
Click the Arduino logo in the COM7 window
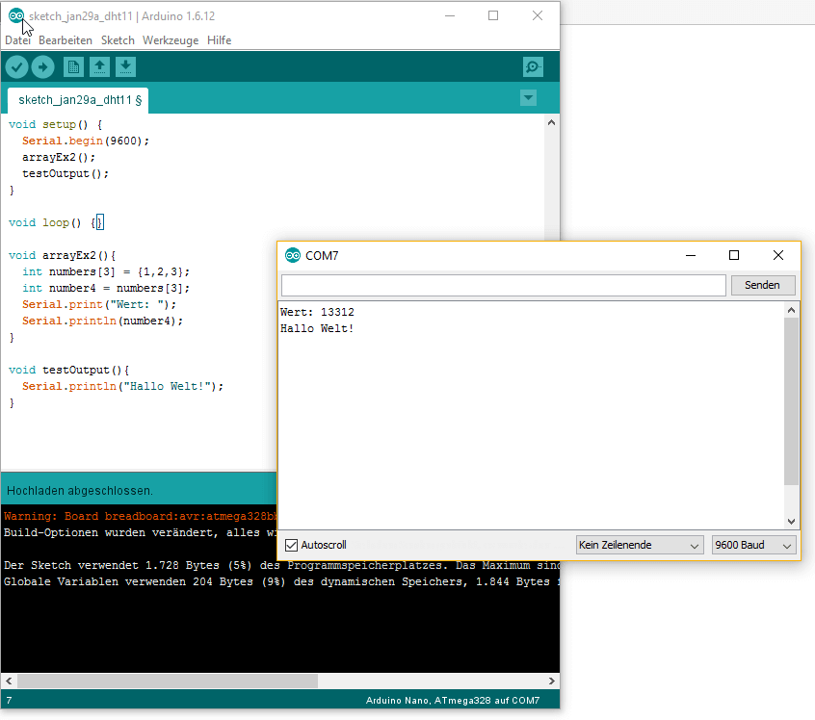pyautogui.click(x=293, y=255)
